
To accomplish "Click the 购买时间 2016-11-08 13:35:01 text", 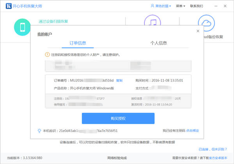I will tap(159, 81).
